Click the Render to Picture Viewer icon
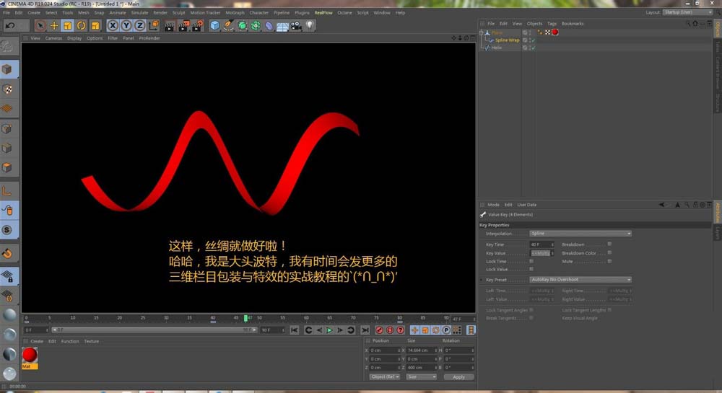The width and height of the screenshot is (722, 393). 183,25
